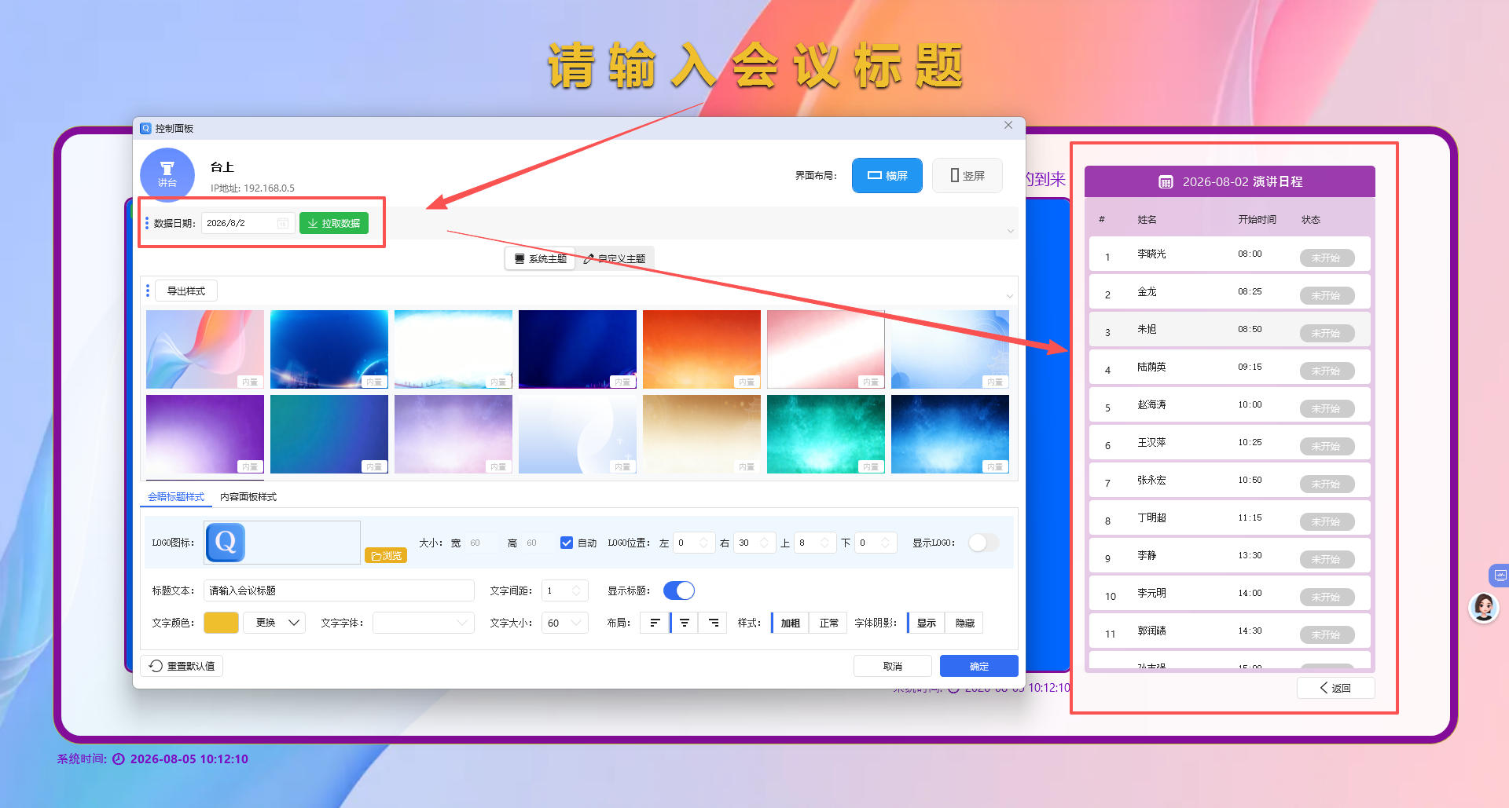Select the 朱旭 row in the schedule
This screenshot has width=1509, height=808.
click(x=1230, y=330)
